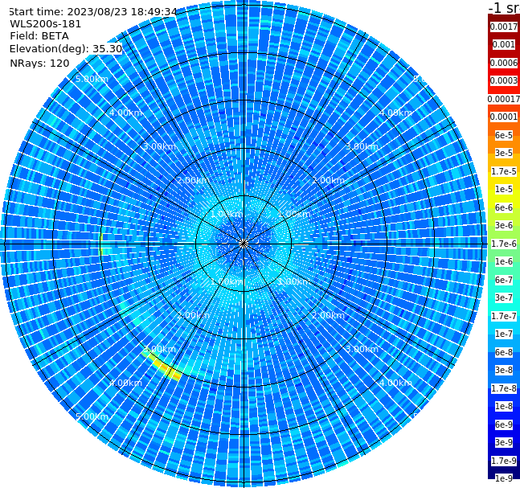Click the 1e-5 colorbar tick label
The image size is (520, 488).
(504, 189)
